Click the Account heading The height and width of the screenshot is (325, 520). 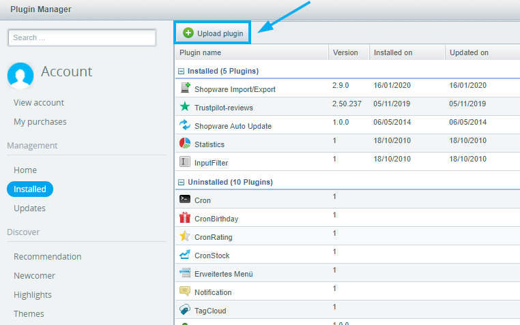tap(67, 72)
